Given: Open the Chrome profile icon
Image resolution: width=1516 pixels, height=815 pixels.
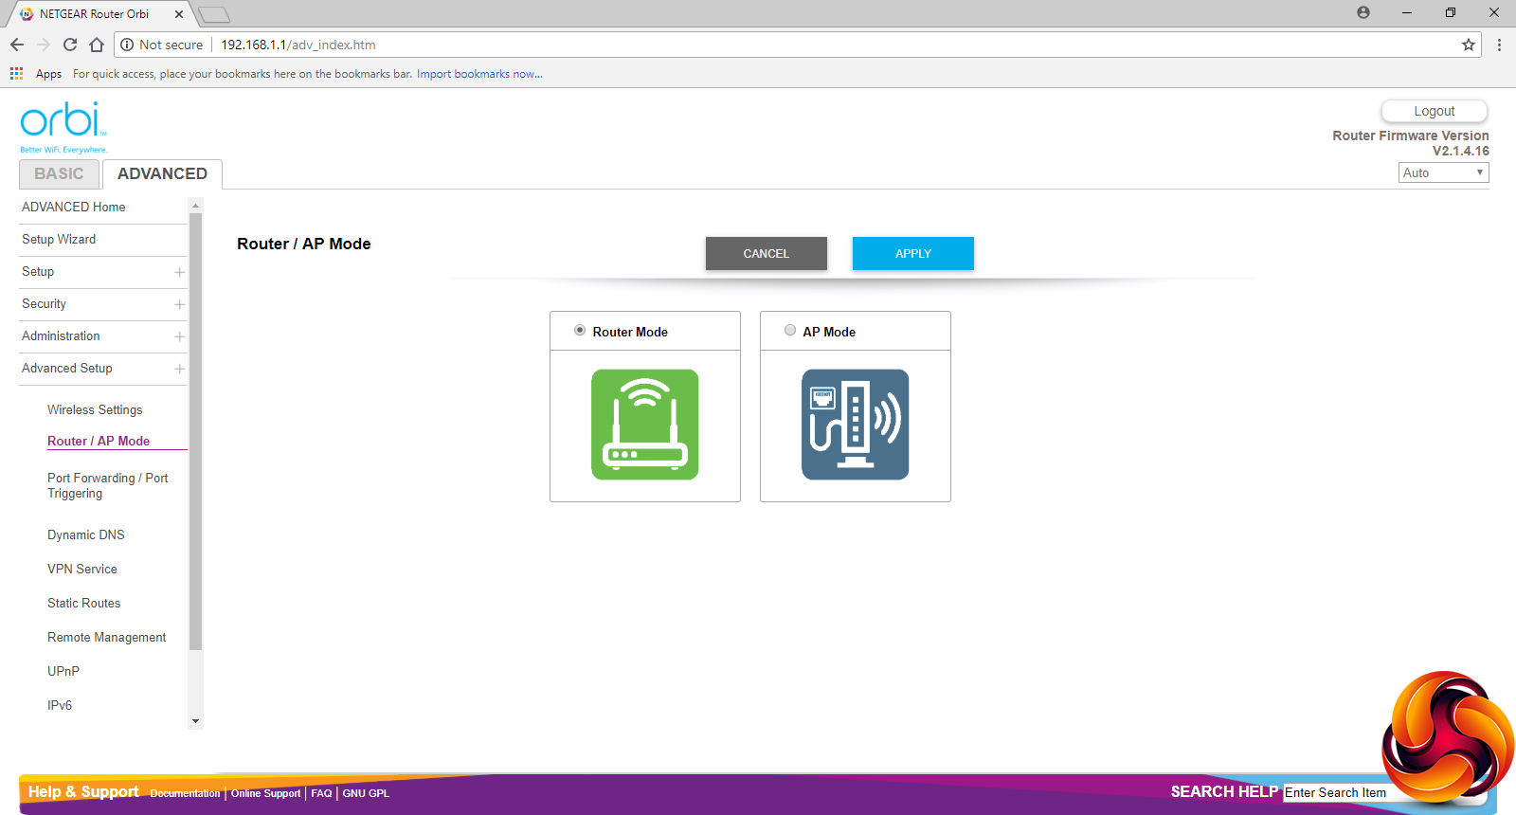Looking at the screenshot, I should pyautogui.click(x=1363, y=13).
